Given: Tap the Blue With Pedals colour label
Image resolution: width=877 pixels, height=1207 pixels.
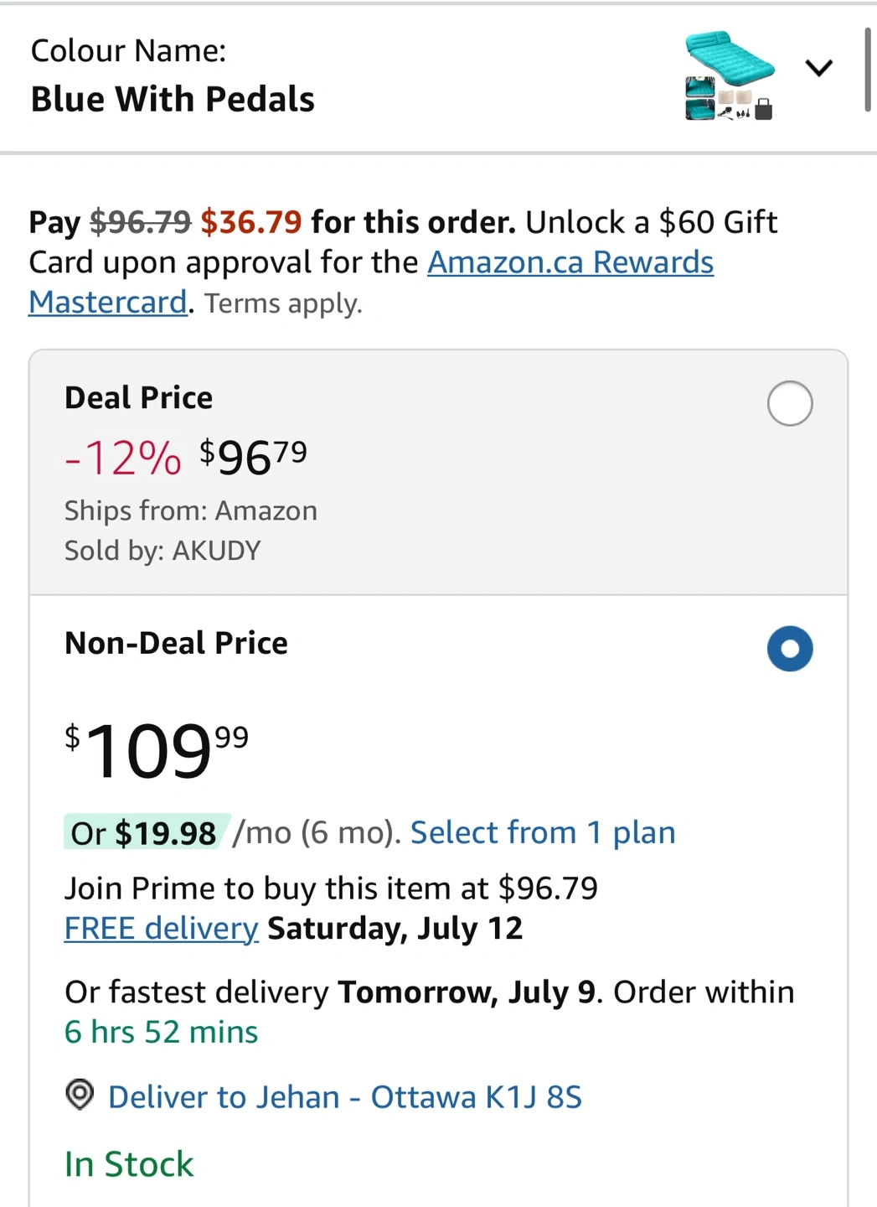Looking at the screenshot, I should [173, 99].
